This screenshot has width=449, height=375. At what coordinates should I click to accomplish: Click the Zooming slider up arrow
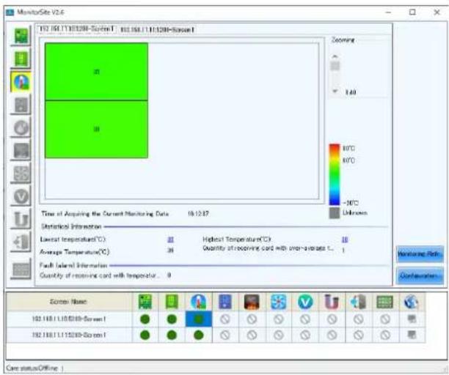(335, 56)
